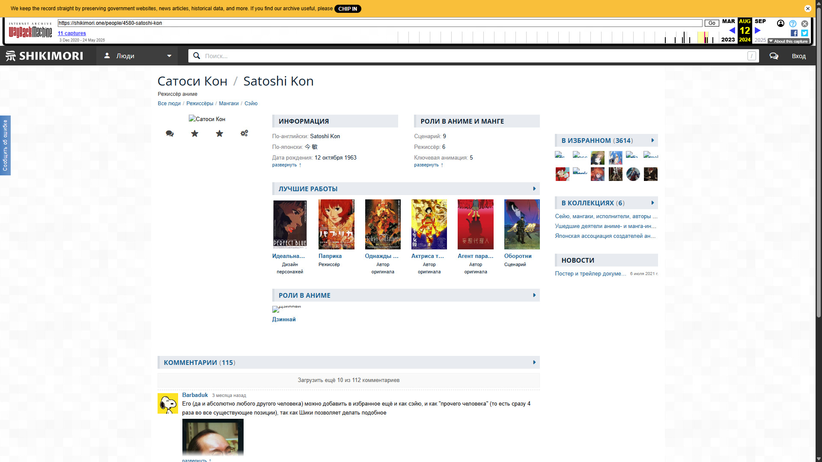
Task: Share the capture on Facebook
Action: tap(794, 33)
